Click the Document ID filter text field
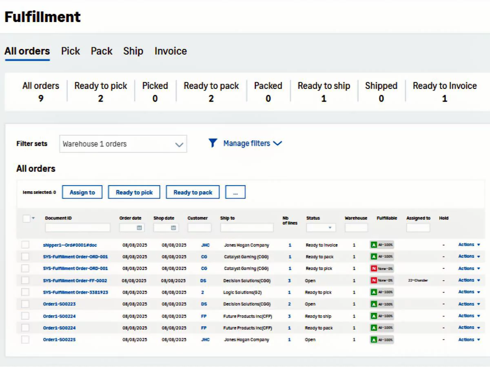Screen dimensions: 490x367 point(78,228)
